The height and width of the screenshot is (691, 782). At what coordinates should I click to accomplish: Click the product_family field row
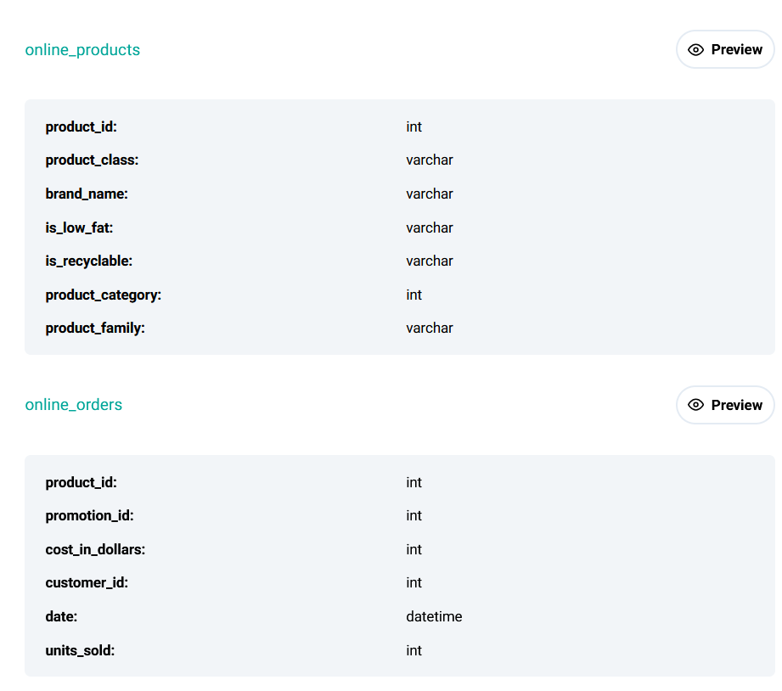click(93, 328)
